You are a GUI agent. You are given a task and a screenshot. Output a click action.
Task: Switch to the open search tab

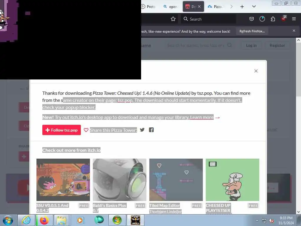pyautogui.click(x=170, y=6)
